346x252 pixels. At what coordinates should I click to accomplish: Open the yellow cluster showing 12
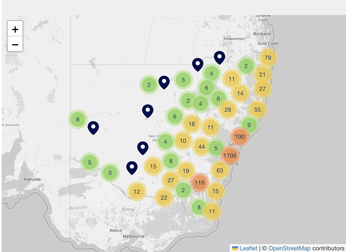click(x=137, y=192)
